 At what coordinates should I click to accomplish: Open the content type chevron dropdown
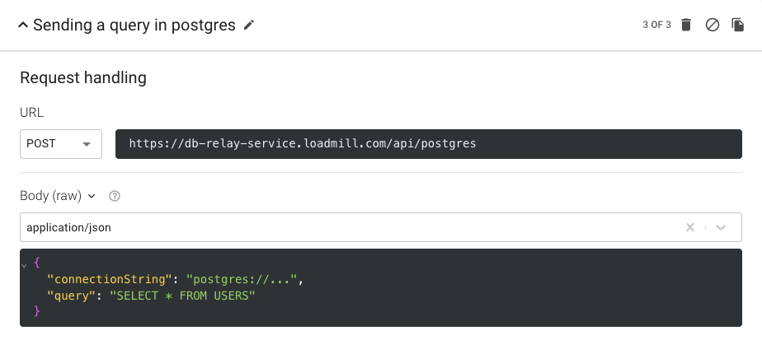[721, 228]
